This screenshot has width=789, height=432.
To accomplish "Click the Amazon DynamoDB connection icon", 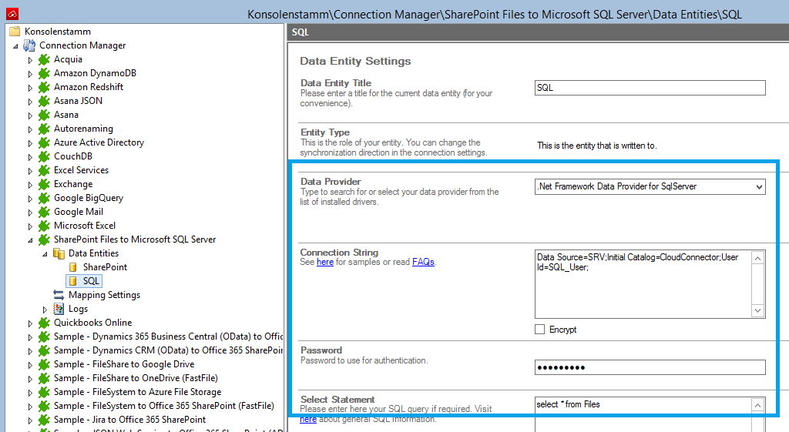I will (x=44, y=73).
